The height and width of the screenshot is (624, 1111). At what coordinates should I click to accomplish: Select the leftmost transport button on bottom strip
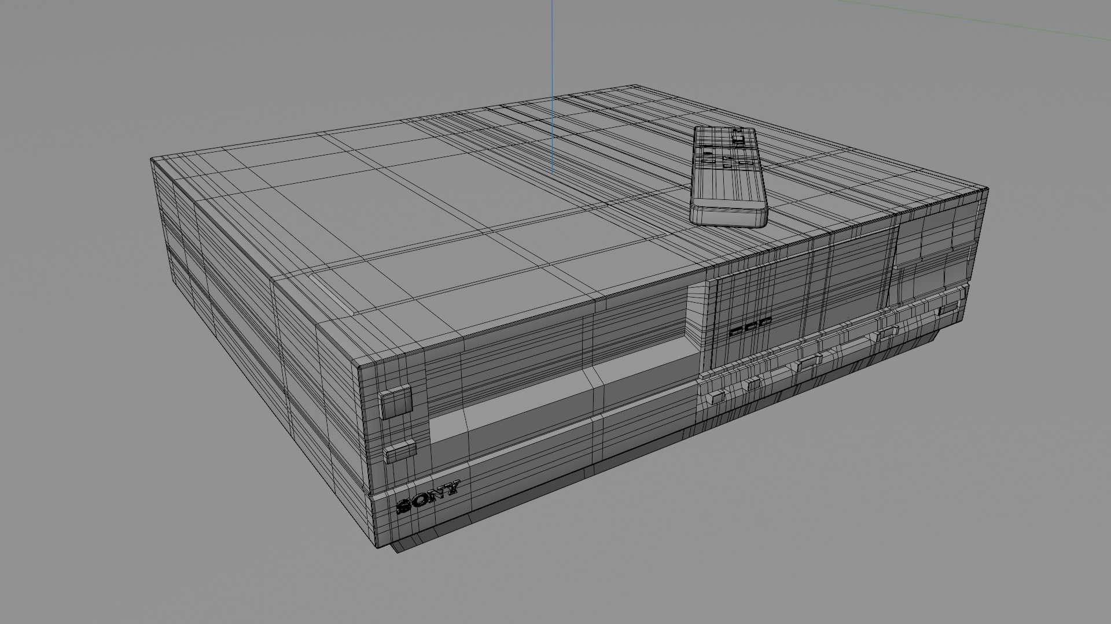click(716, 396)
